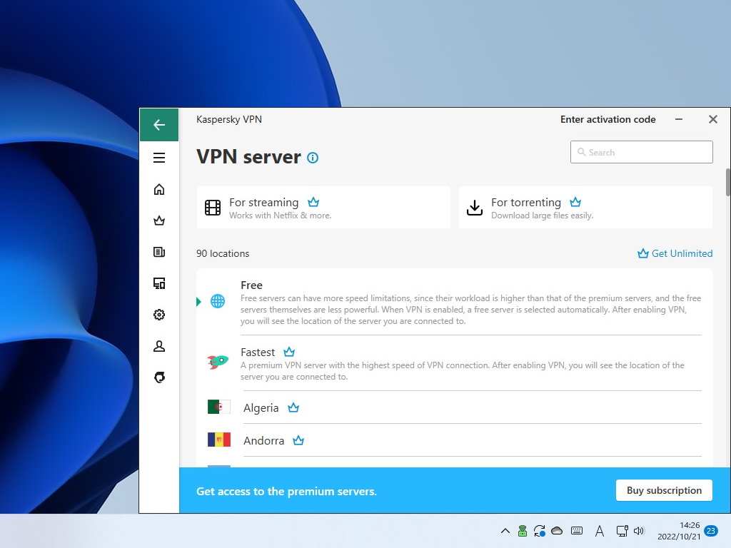Click Enter activation code link
731x548 pixels.
608,120
